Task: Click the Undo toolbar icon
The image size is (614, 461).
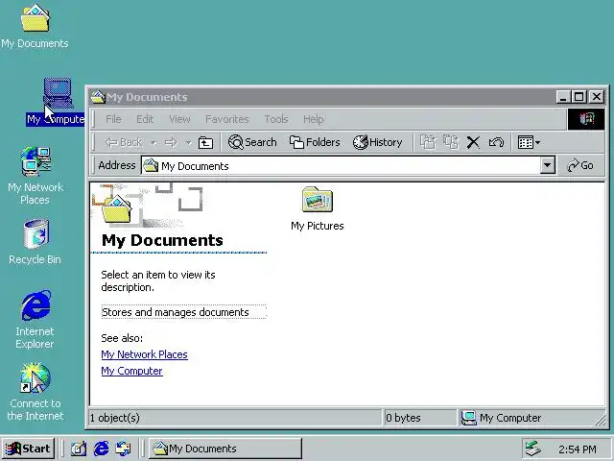Action: coord(496,142)
